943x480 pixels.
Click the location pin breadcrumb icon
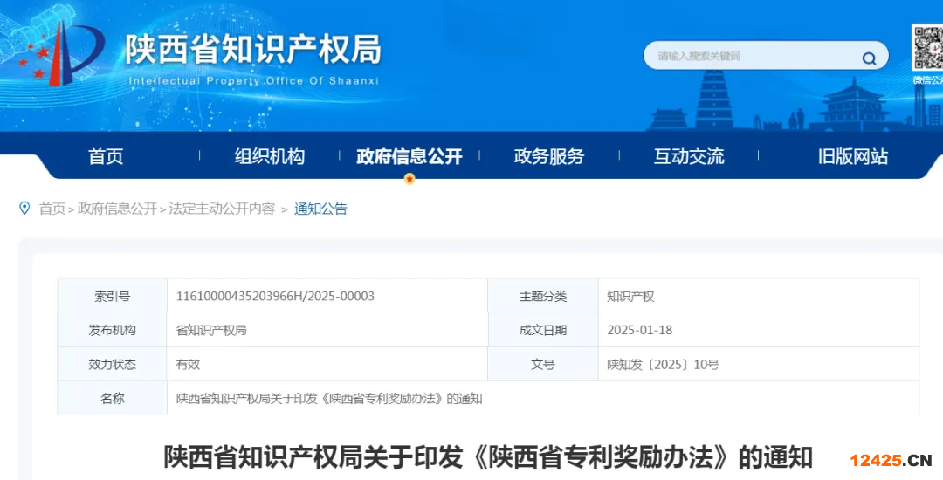(x=24, y=208)
